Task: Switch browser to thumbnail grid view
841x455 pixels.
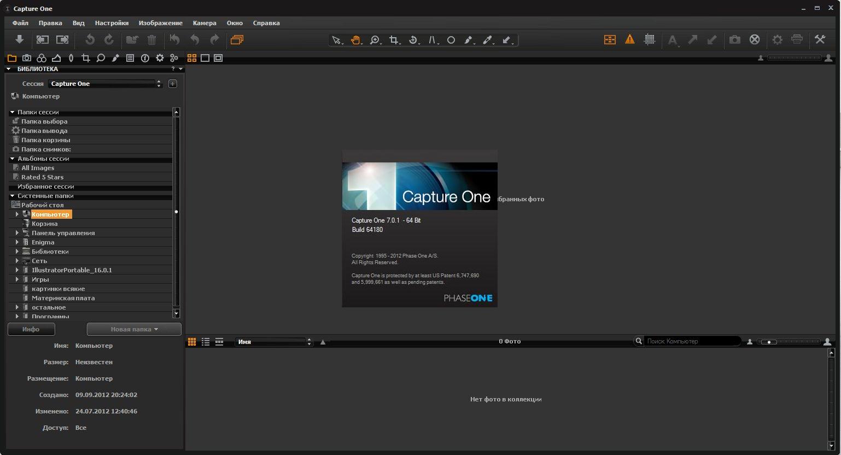Action: coord(192,342)
